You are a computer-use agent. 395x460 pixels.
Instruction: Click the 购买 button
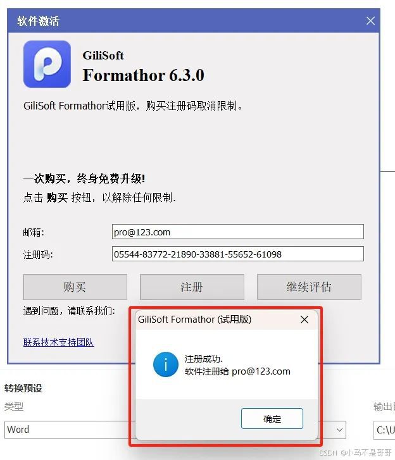point(75,287)
